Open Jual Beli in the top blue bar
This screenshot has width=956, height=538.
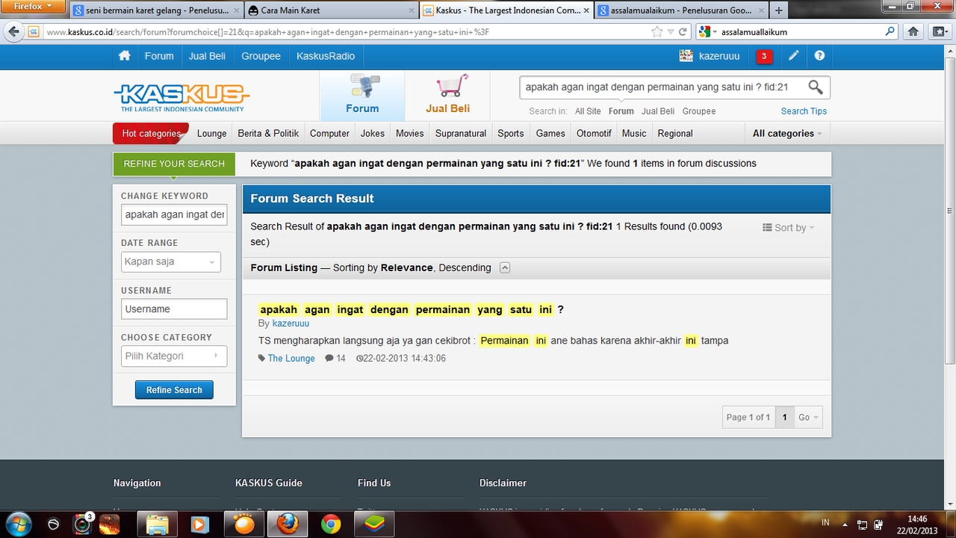207,56
